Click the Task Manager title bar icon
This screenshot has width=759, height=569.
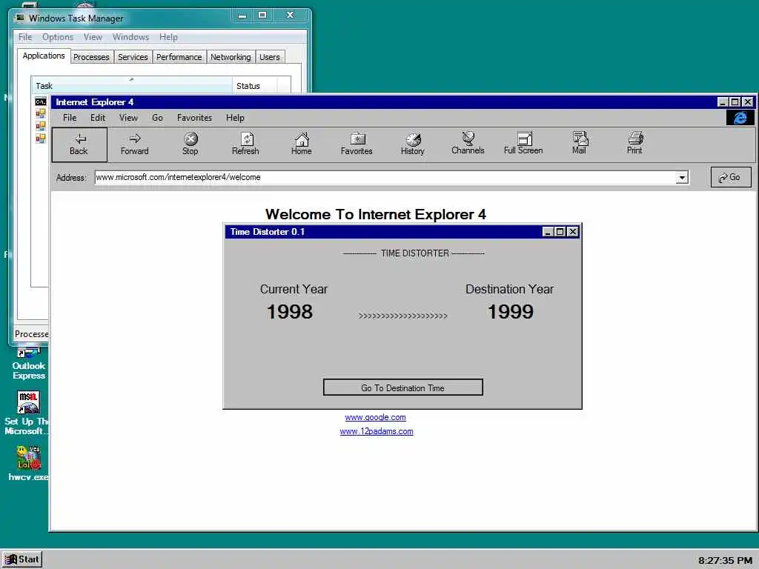20,18
